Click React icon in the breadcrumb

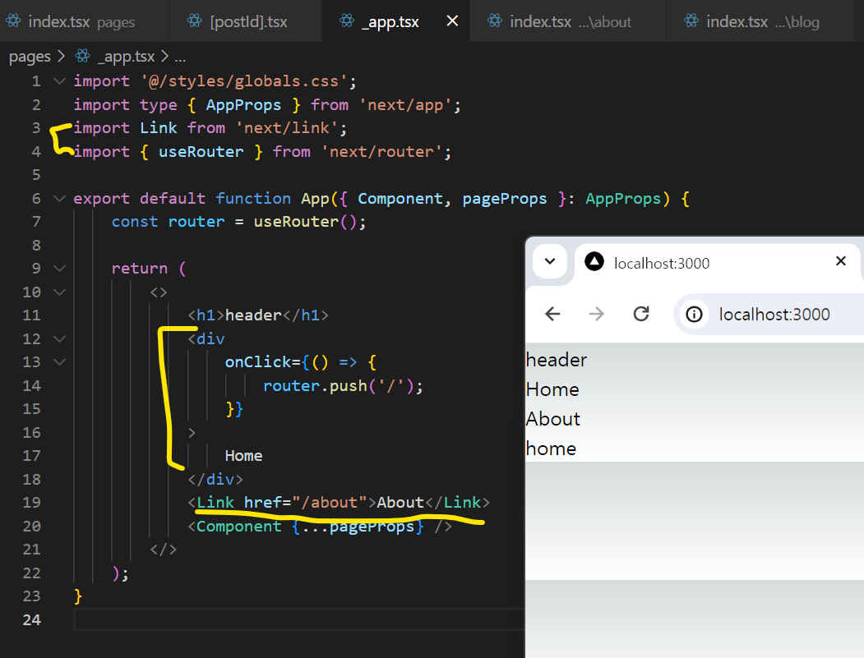pos(83,56)
